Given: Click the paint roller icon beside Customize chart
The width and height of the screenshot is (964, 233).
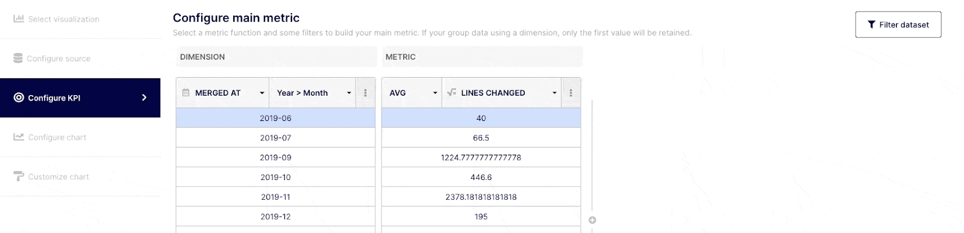Looking at the screenshot, I should 19,176.
